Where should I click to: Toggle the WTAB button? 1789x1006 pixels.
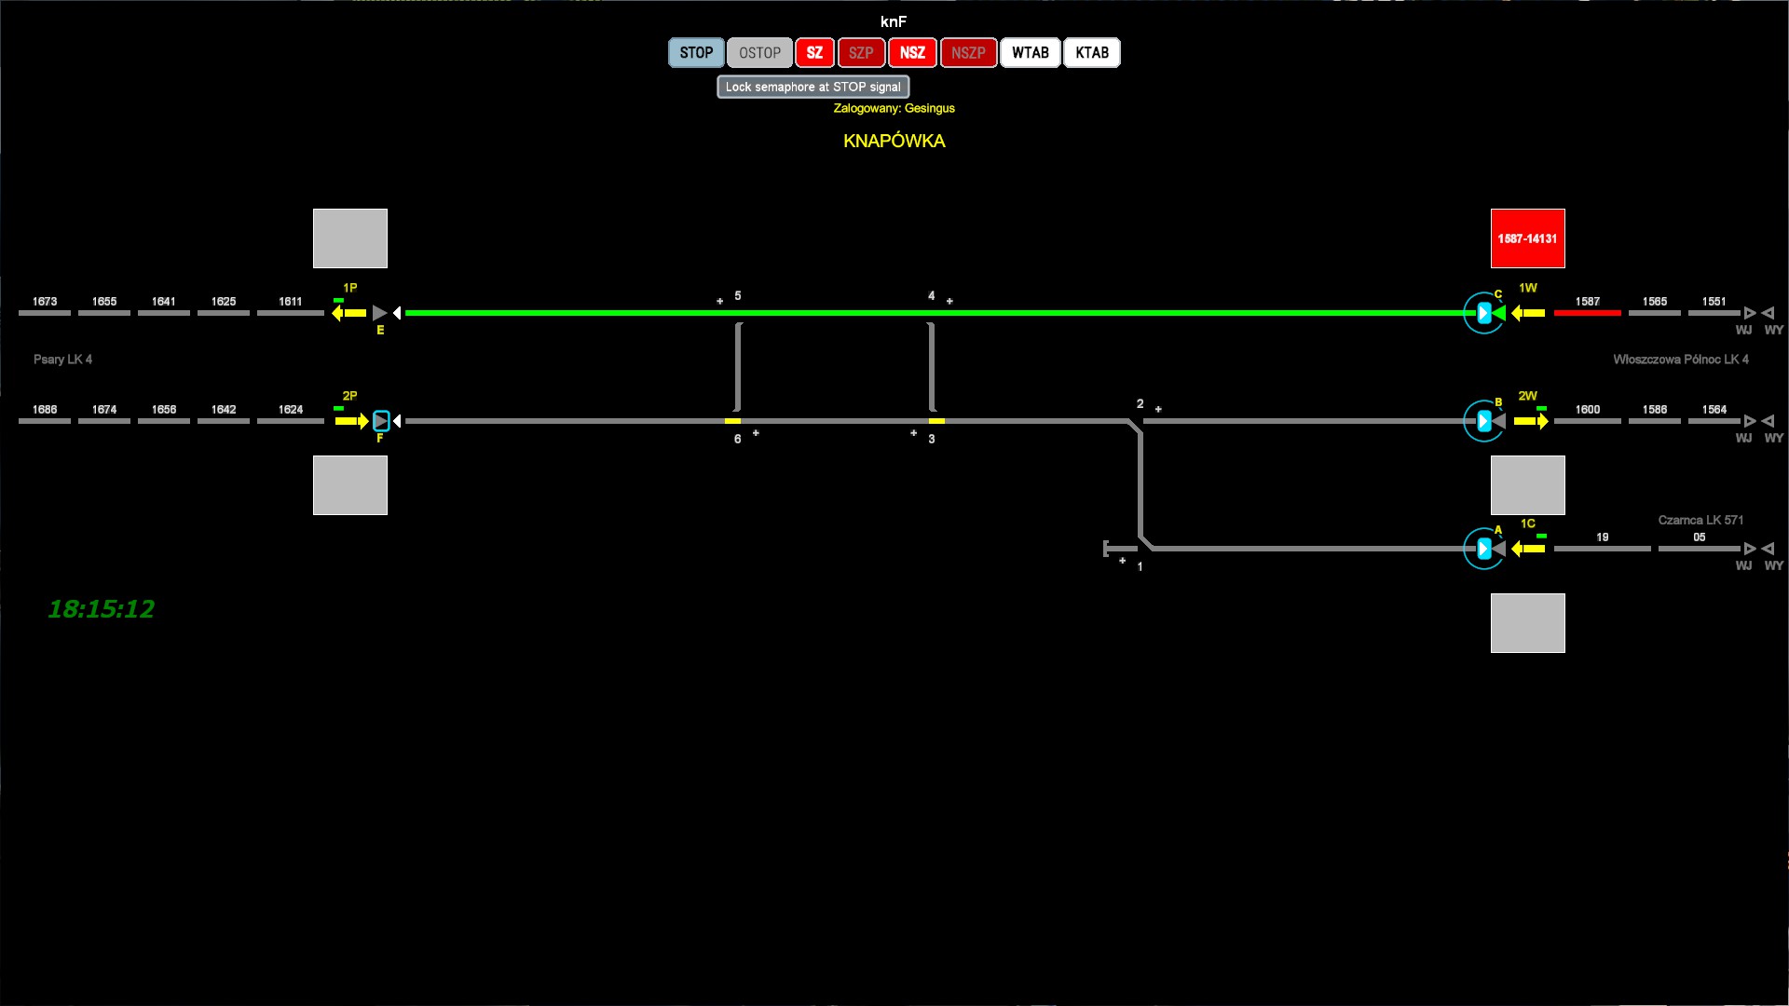[x=1030, y=53]
